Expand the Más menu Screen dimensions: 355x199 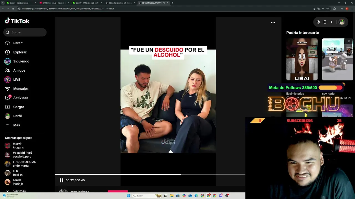(16, 125)
